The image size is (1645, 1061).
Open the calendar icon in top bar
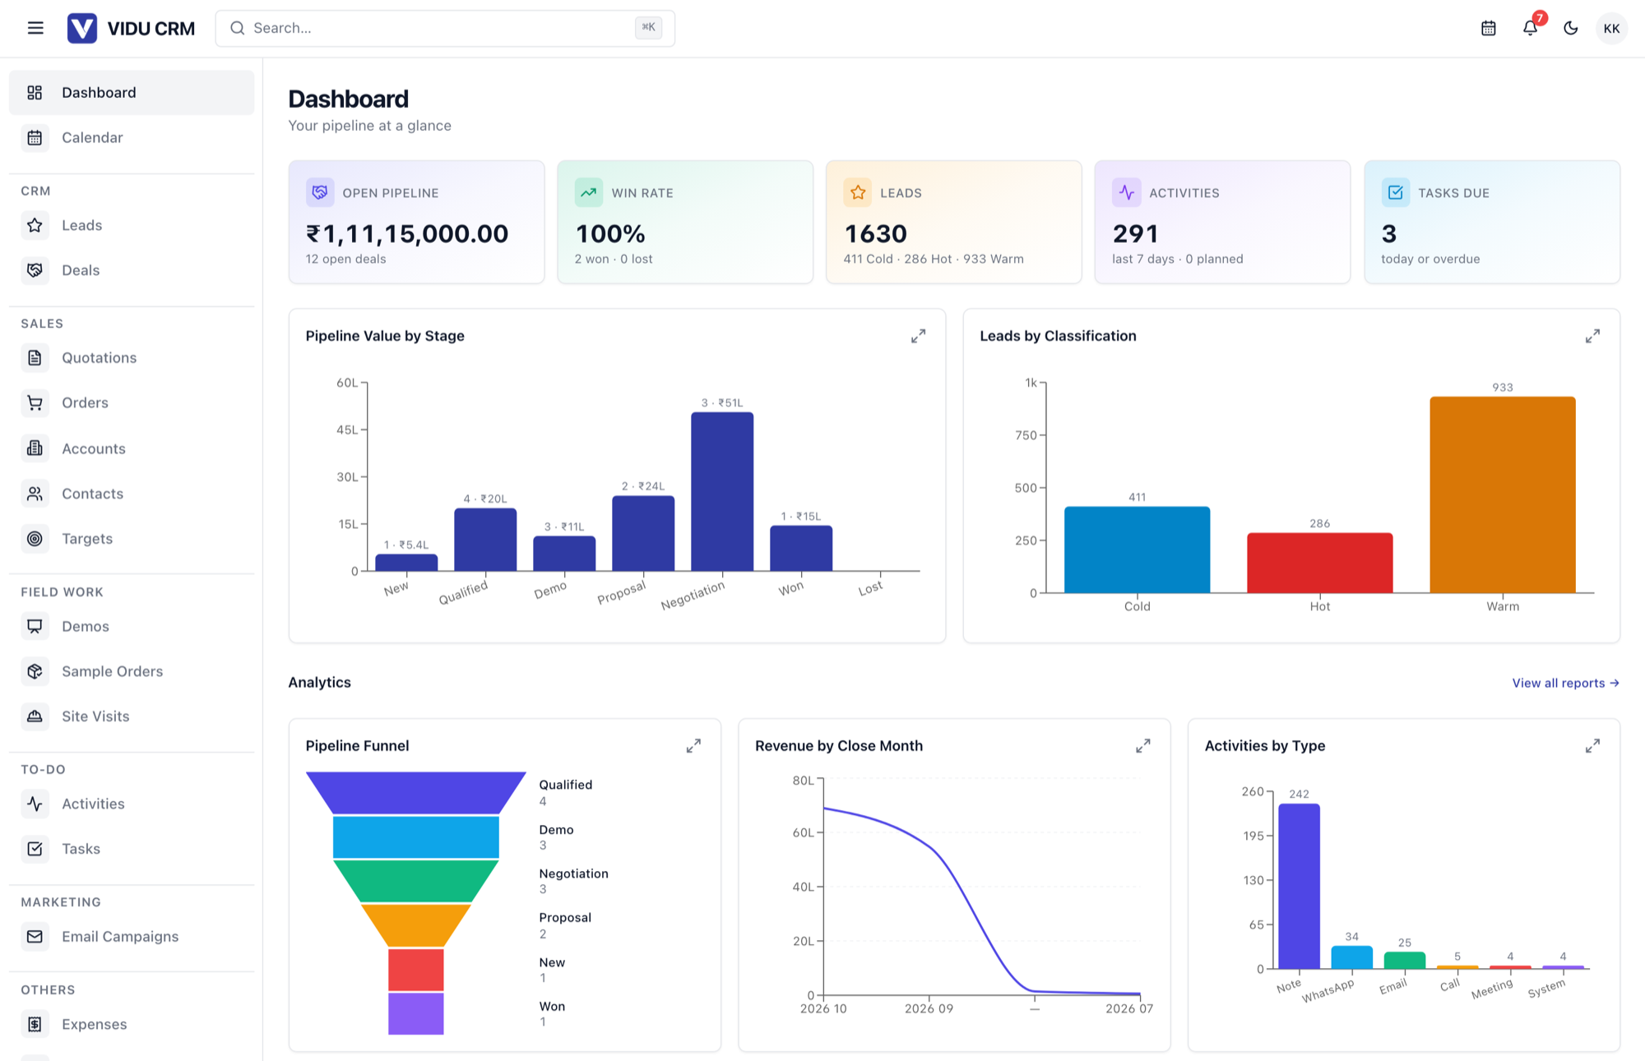[1488, 28]
